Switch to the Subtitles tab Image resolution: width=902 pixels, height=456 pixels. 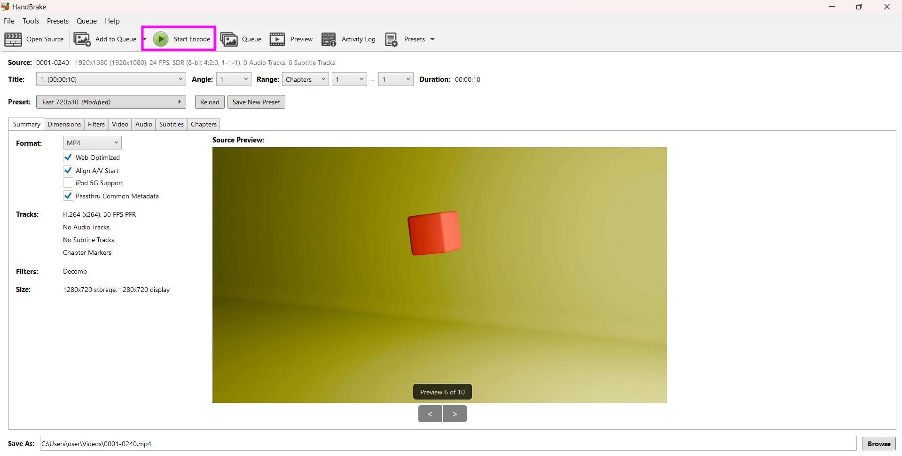point(172,124)
